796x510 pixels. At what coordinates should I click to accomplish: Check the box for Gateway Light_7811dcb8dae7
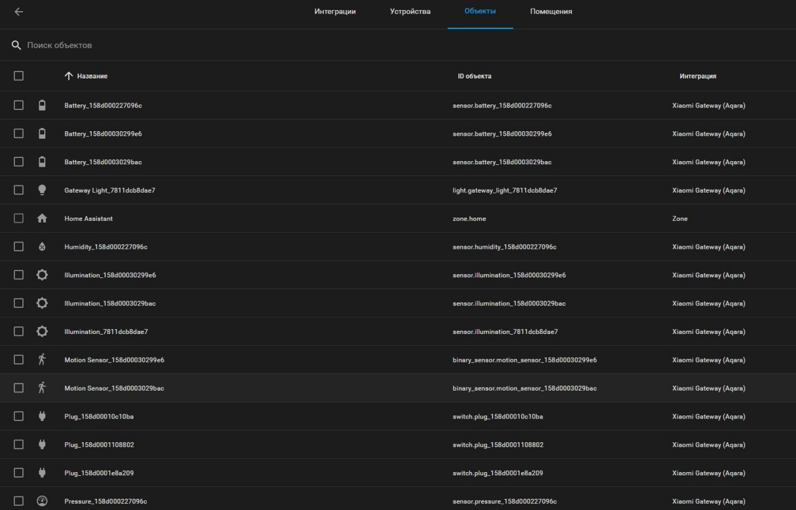click(x=19, y=190)
